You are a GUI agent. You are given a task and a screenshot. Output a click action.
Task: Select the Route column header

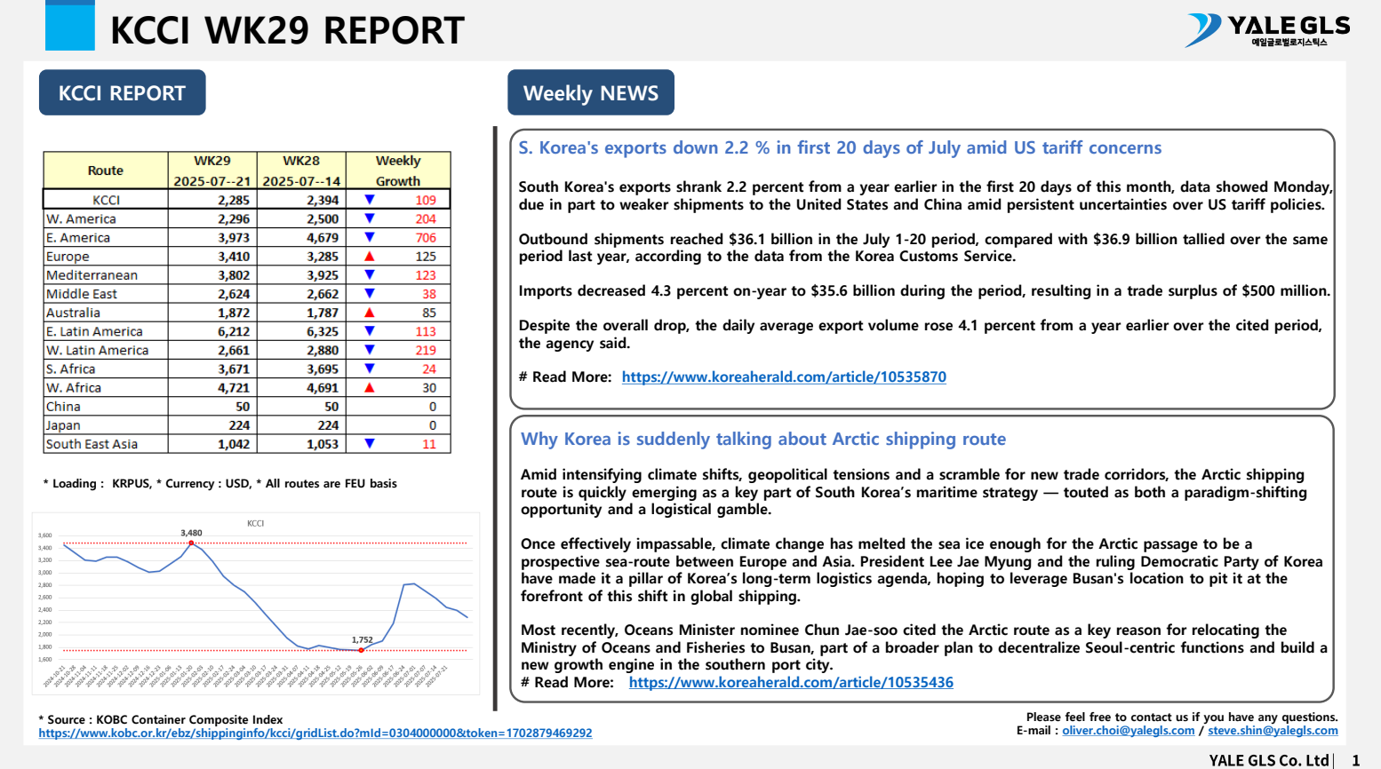point(106,170)
